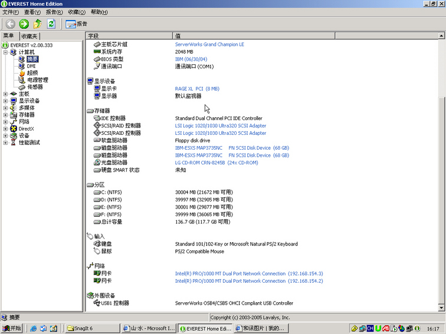Open the 查看(V) menu
The image size is (446, 334).
click(32, 12)
